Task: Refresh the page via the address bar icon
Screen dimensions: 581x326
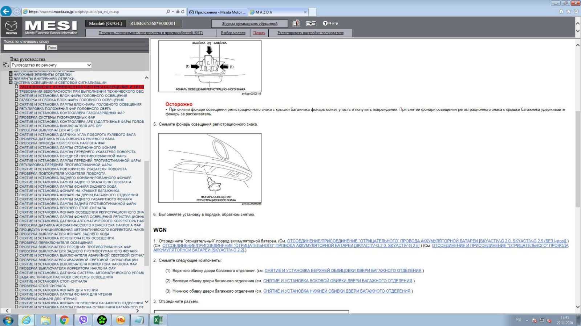Action: (183, 12)
